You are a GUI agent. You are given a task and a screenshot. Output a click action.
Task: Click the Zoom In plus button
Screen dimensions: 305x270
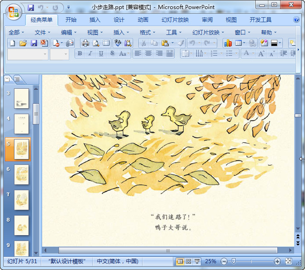(277, 261)
